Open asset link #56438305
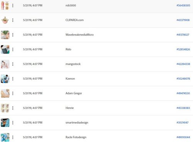The width and height of the screenshot is (193, 142). pyautogui.click(x=183, y=5)
